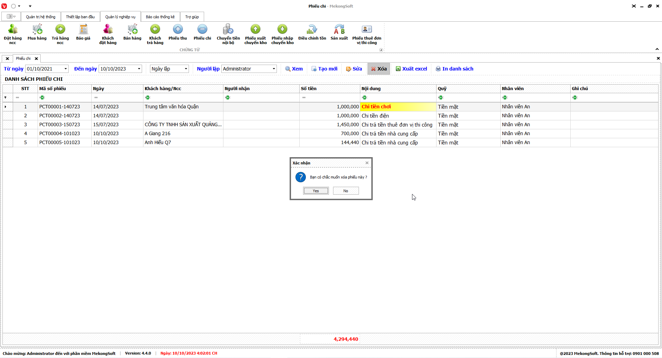662x358 pixels.
Task: Click the total 4,294,440 footer value
Action: pyautogui.click(x=346, y=339)
